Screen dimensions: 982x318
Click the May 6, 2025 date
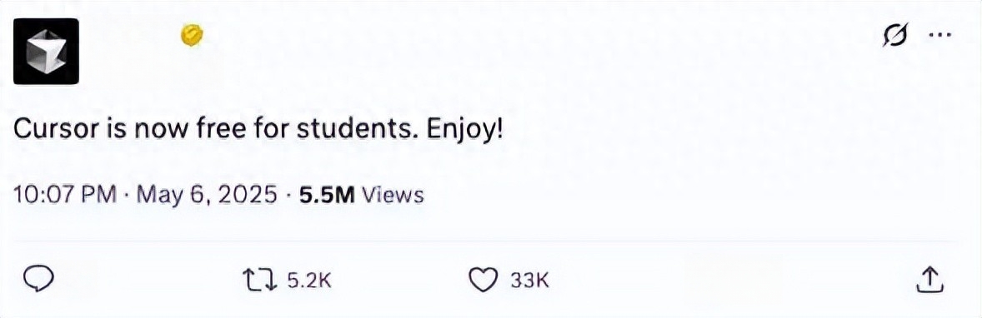[x=207, y=196]
